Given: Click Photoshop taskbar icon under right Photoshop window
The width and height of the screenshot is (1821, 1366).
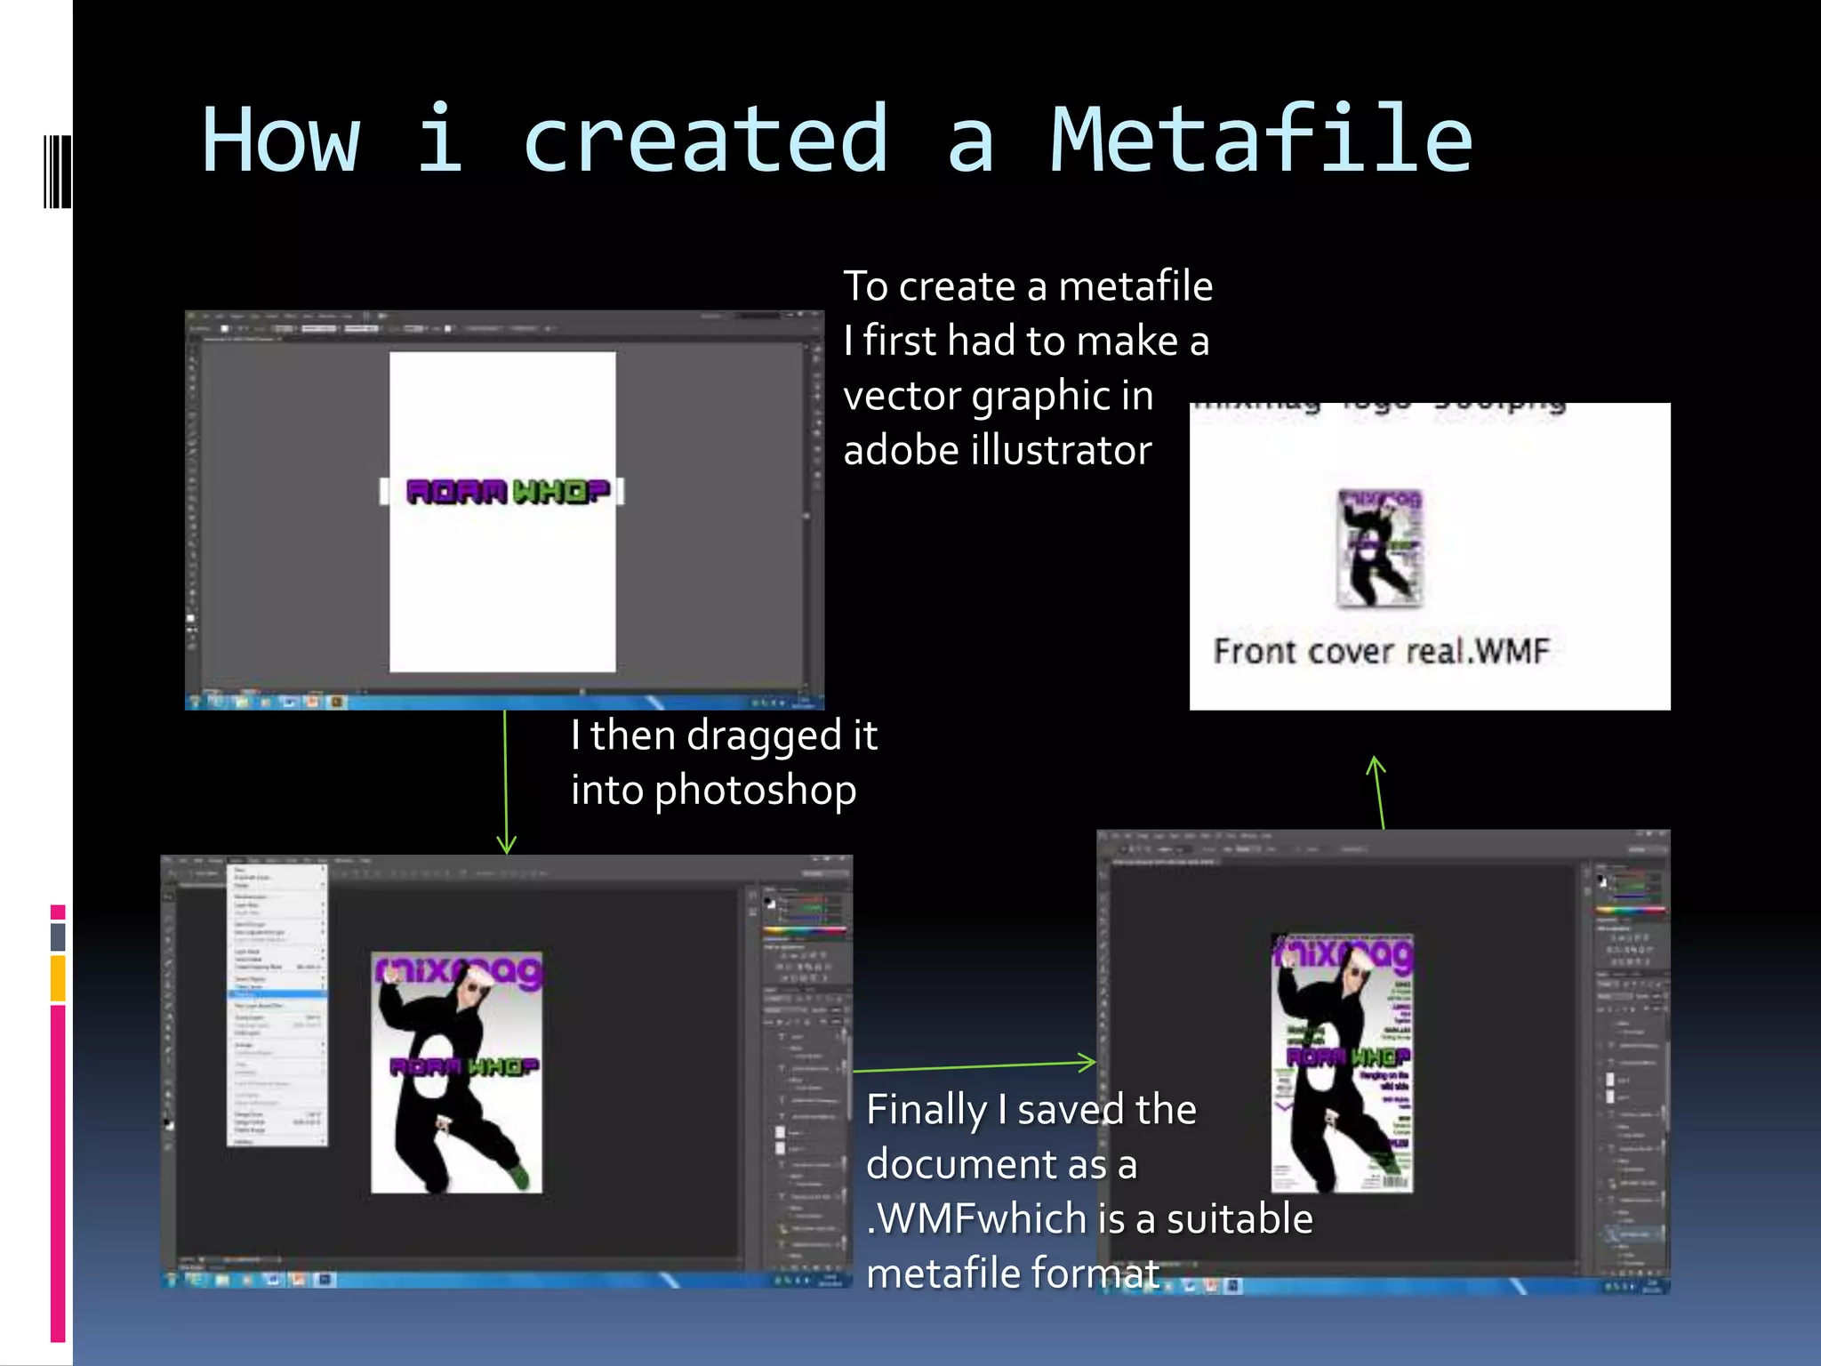Looking at the screenshot, I should click(x=1233, y=1285).
